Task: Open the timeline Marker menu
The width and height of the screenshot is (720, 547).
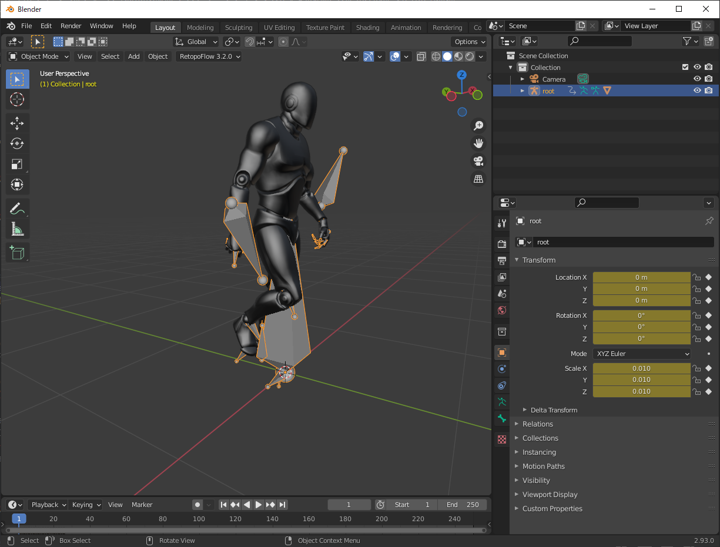Action: point(142,505)
